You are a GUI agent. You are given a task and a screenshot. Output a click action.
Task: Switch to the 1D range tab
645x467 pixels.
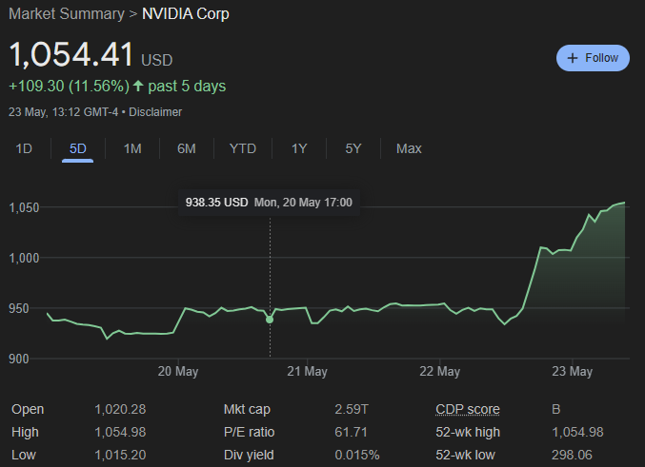pyautogui.click(x=24, y=148)
